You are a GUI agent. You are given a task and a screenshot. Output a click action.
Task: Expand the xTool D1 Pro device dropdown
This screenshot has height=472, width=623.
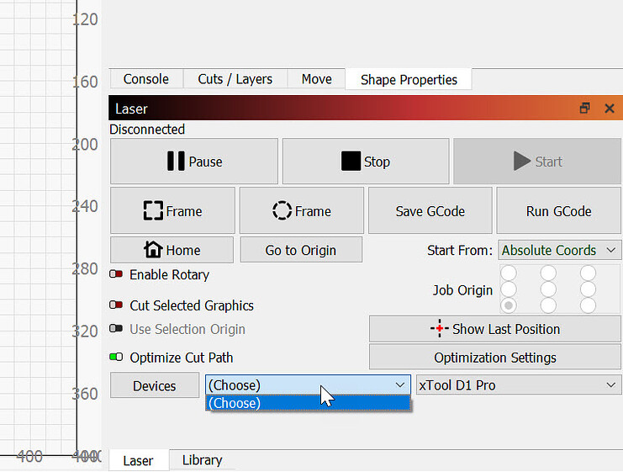point(518,385)
